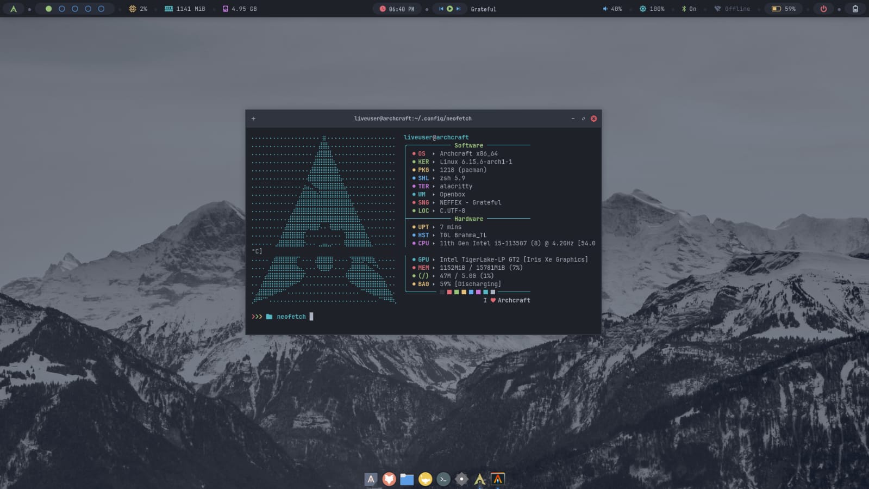
Task: Switch to the second workspace circle
Action: click(61, 9)
